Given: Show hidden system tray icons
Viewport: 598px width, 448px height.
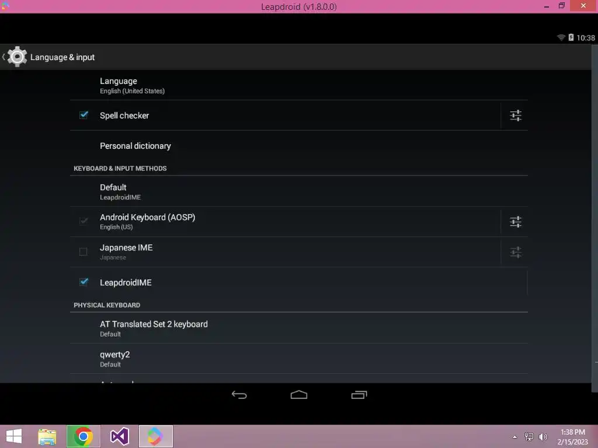Looking at the screenshot, I should (515, 437).
